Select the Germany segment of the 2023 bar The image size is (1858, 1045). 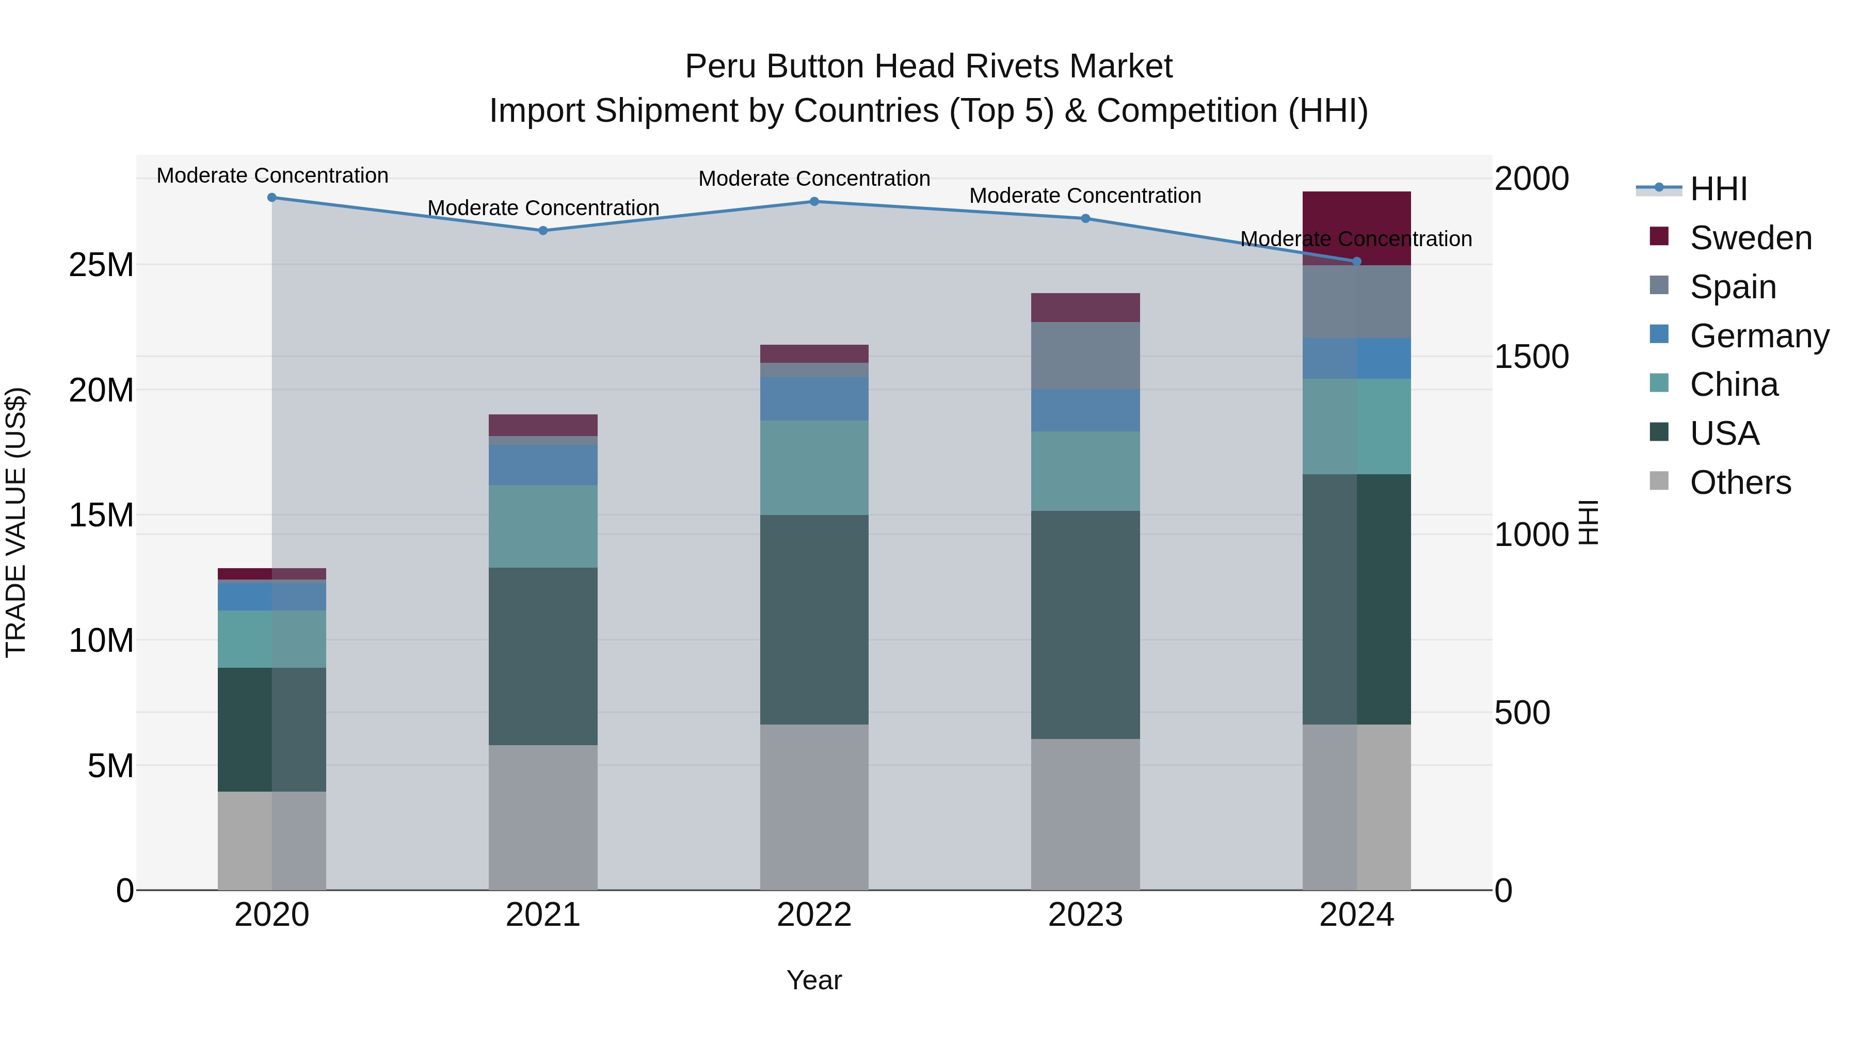pyautogui.click(x=1085, y=411)
